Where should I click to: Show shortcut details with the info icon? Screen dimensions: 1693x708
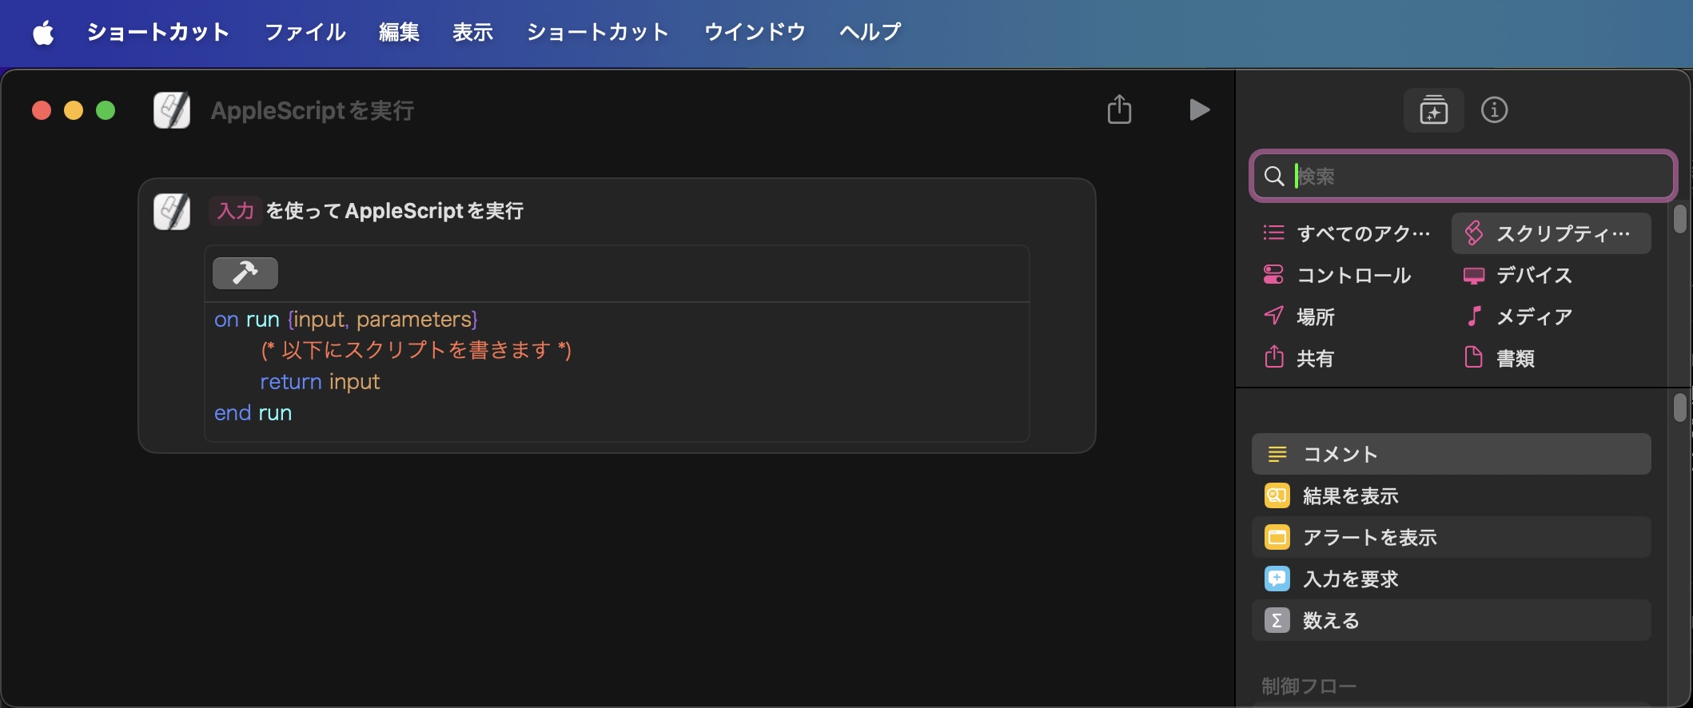click(1494, 110)
